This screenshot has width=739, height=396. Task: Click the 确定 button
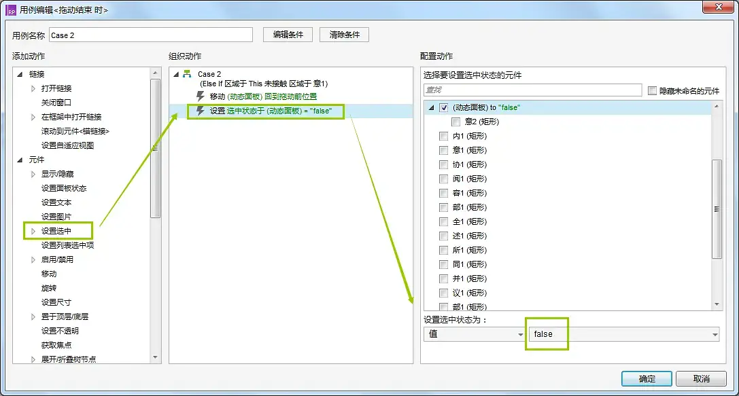click(x=647, y=378)
